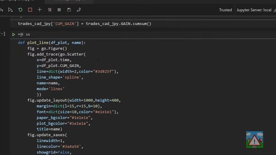Click the 'fig.update_xaxes(' line
The width and height of the screenshot is (276, 155).
[47, 135]
